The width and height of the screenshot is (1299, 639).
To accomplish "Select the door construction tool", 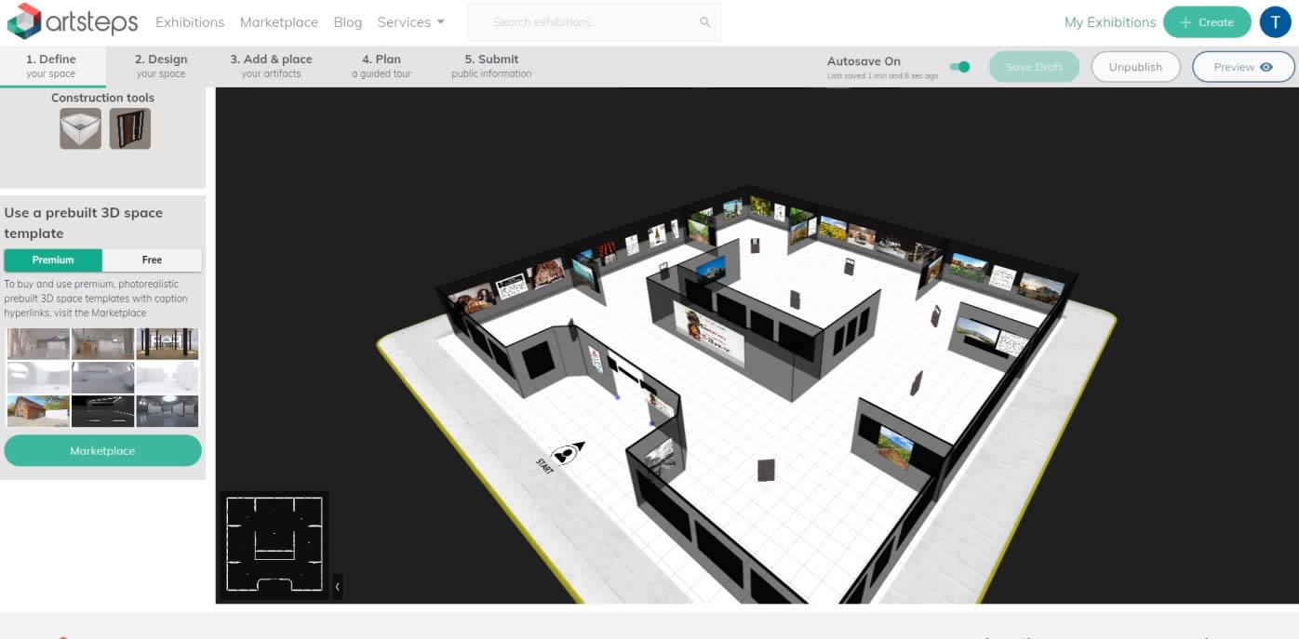I will click(129, 128).
